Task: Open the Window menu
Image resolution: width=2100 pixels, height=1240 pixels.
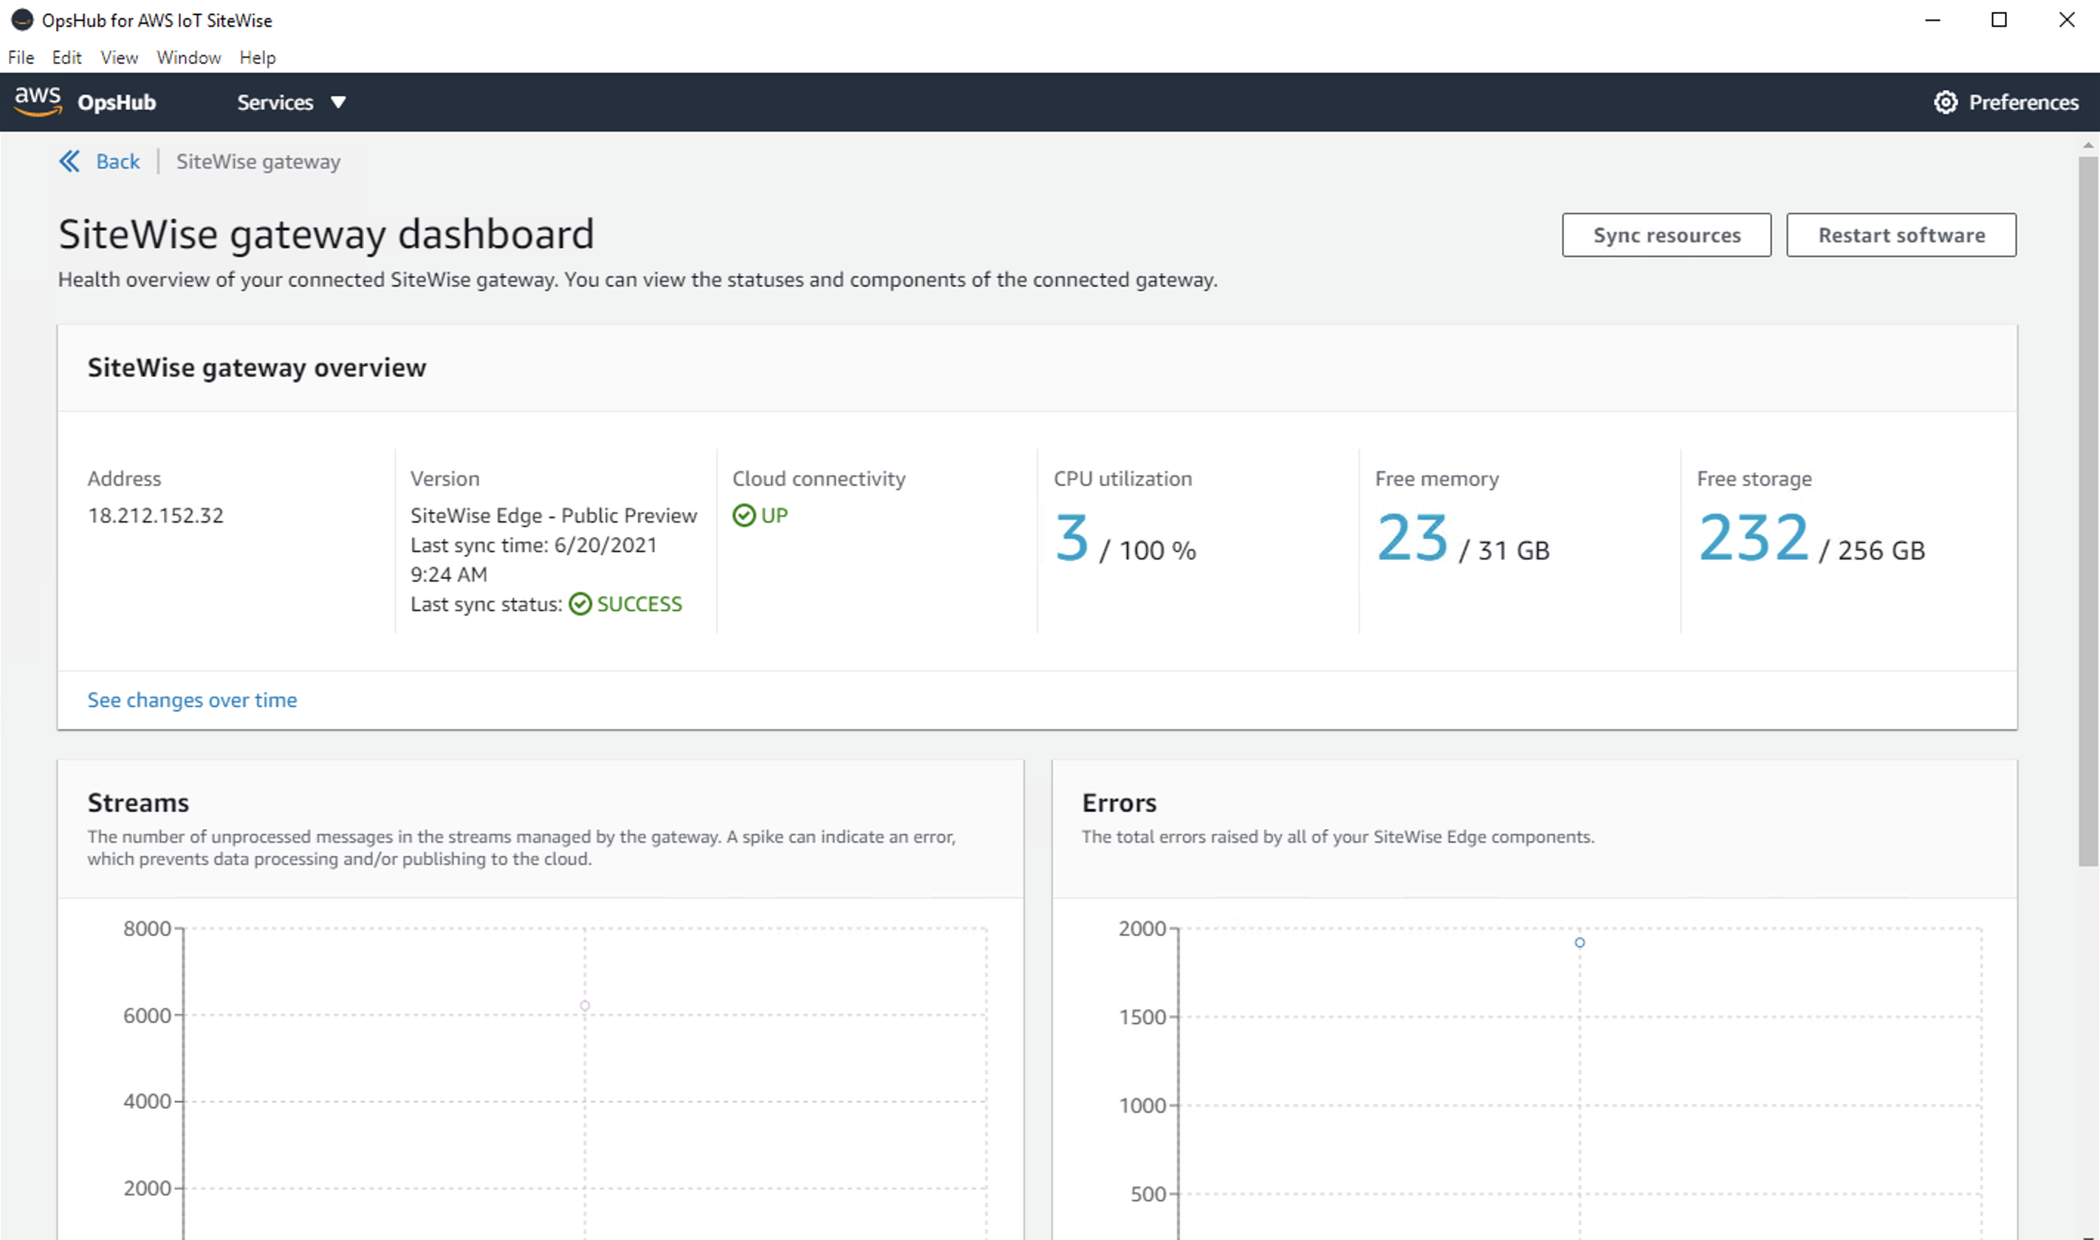Action: click(x=189, y=58)
